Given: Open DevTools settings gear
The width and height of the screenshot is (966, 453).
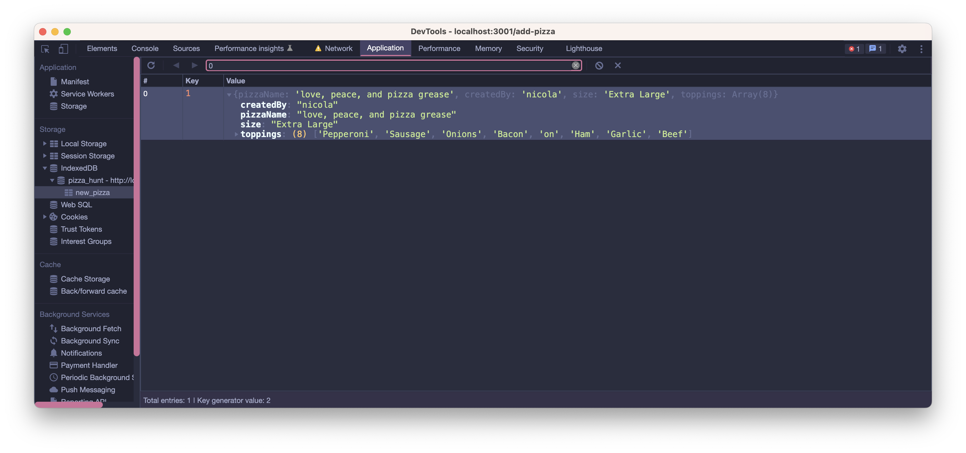Looking at the screenshot, I should [x=902, y=49].
